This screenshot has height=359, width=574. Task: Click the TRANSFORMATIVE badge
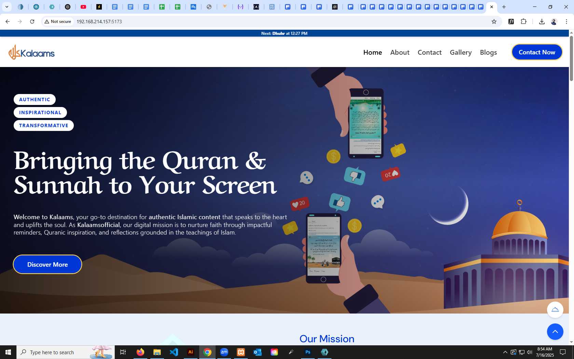pyautogui.click(x=44, y=125)
